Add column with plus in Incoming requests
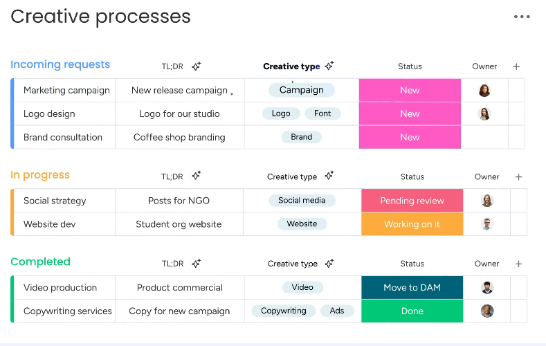 516,66
